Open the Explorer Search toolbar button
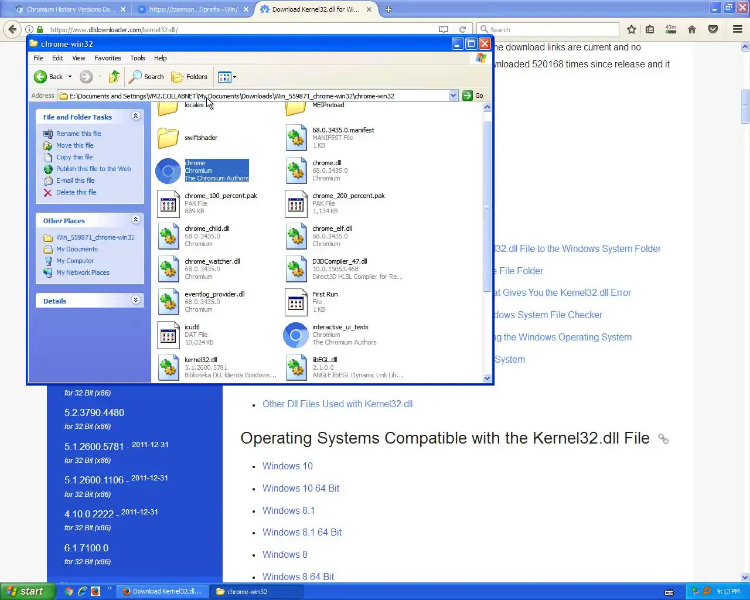750x600 pixels. [147, 77]
